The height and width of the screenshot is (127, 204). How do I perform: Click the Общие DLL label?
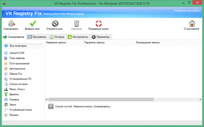click(x=16, y=74)
